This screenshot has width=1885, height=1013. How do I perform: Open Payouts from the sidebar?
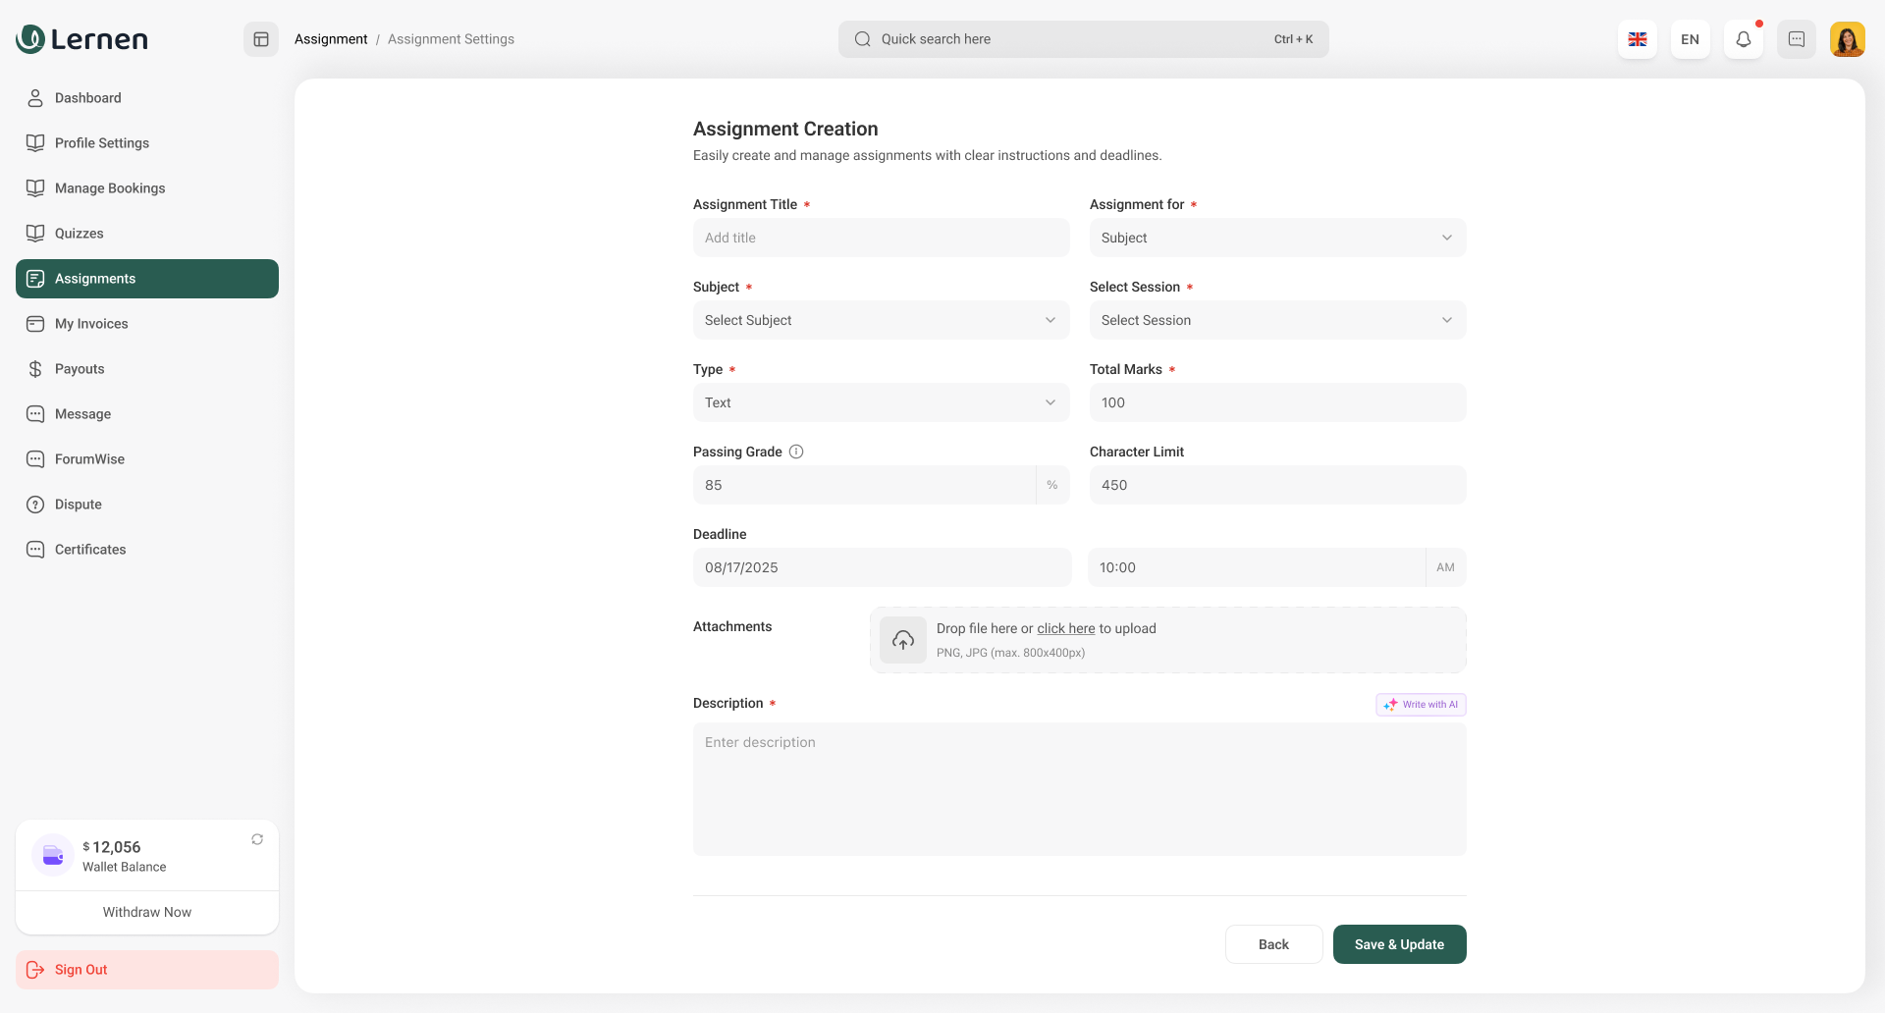coord(79,369)
